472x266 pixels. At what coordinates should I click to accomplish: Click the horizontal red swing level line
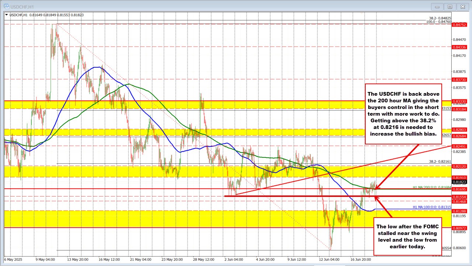[x=295, y=196]
